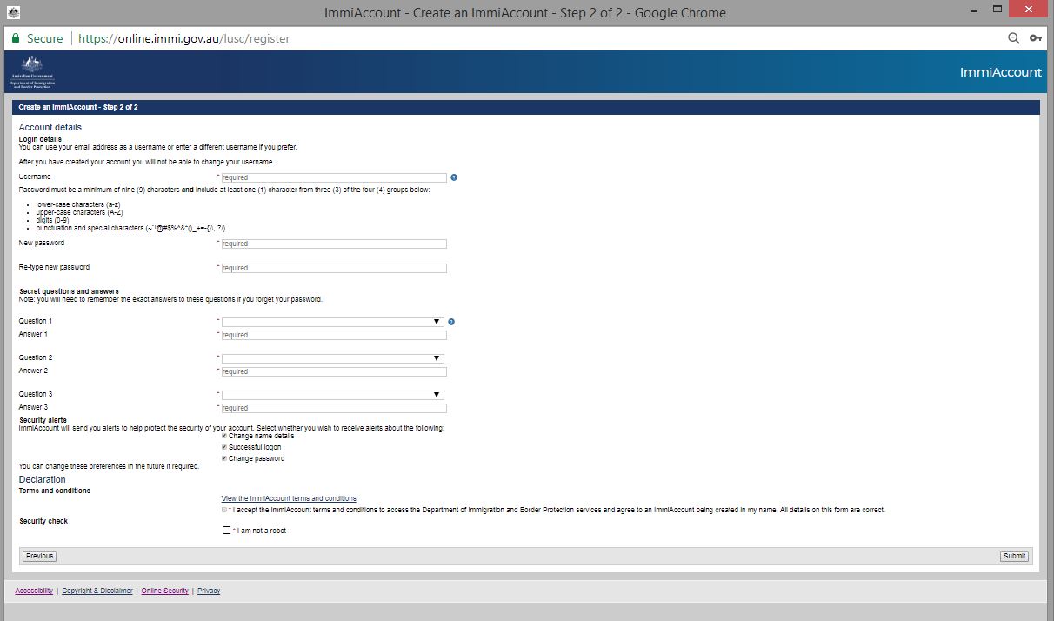Open the Question 3 dropdown
Image resolution: width=1054 pixels, height=621 pixels.
click(437, 394)
